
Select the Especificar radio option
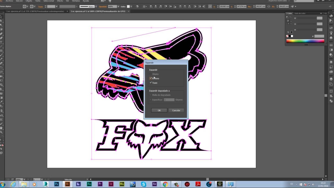click(151, 100)
